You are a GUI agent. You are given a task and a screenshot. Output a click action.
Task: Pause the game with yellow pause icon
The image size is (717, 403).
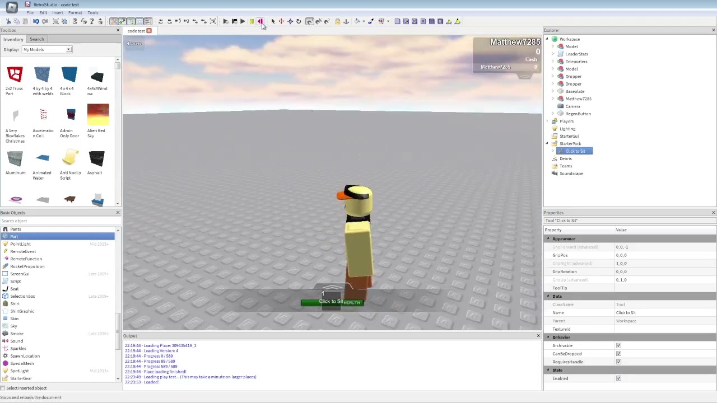tap(252, 21)
